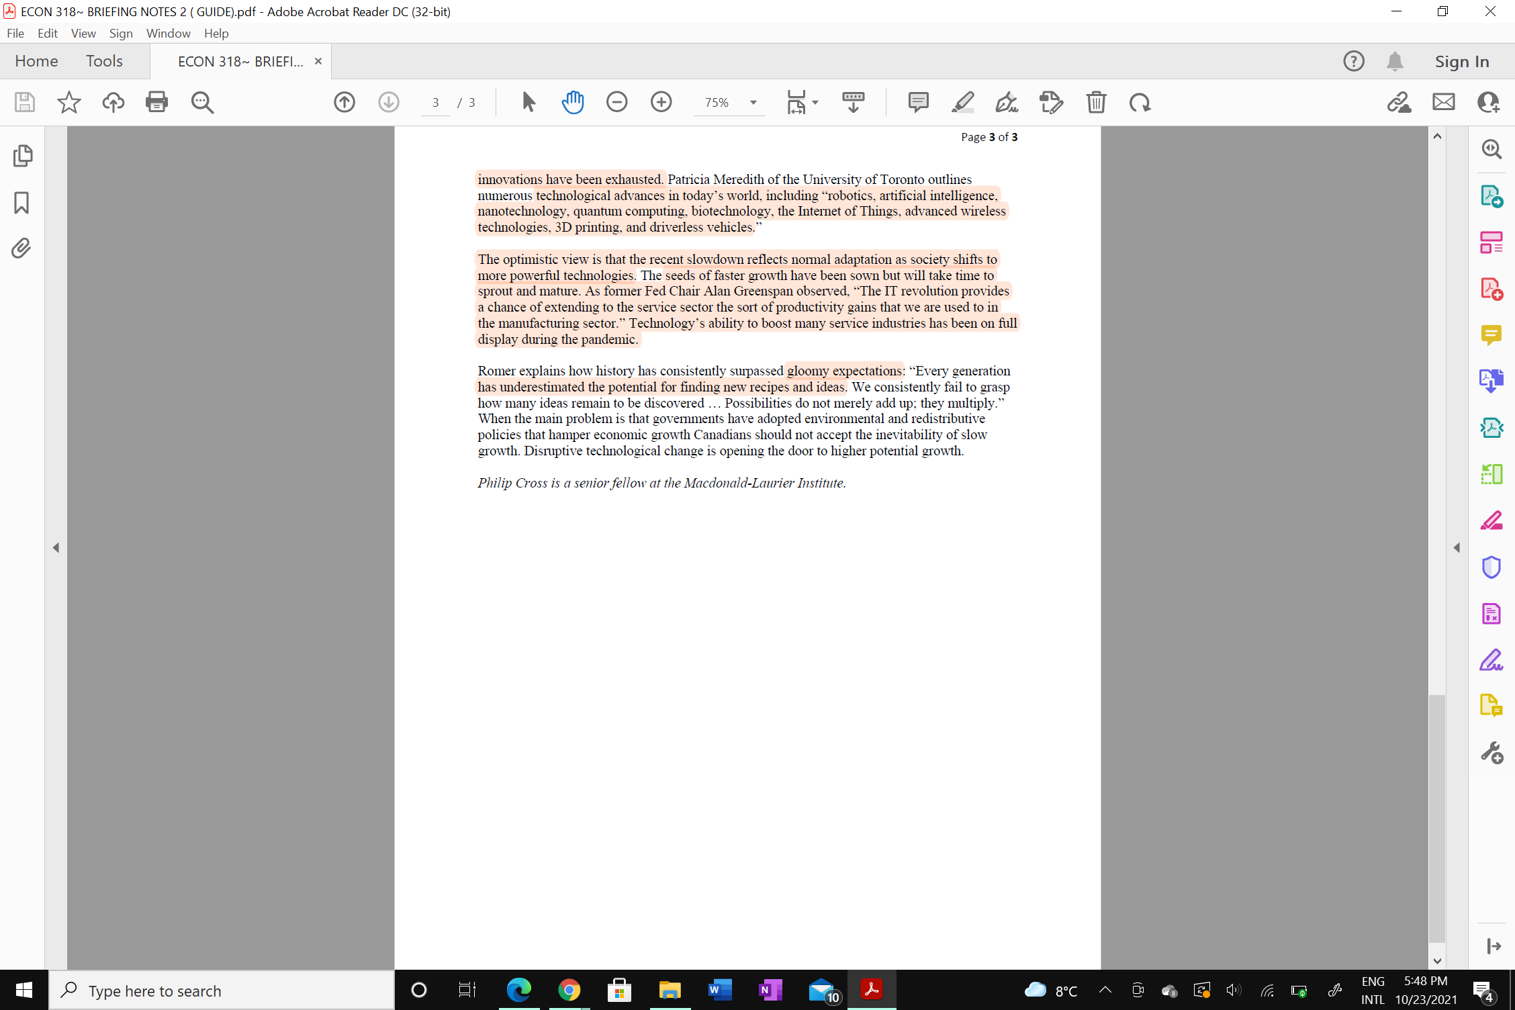Open the Edit menu

pos(47,33)
